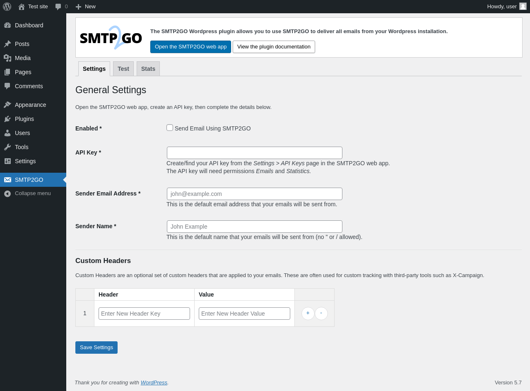
Task: Enable Send Email Using SMTP2GO checkbox
Action: click(x=170, y=128)
